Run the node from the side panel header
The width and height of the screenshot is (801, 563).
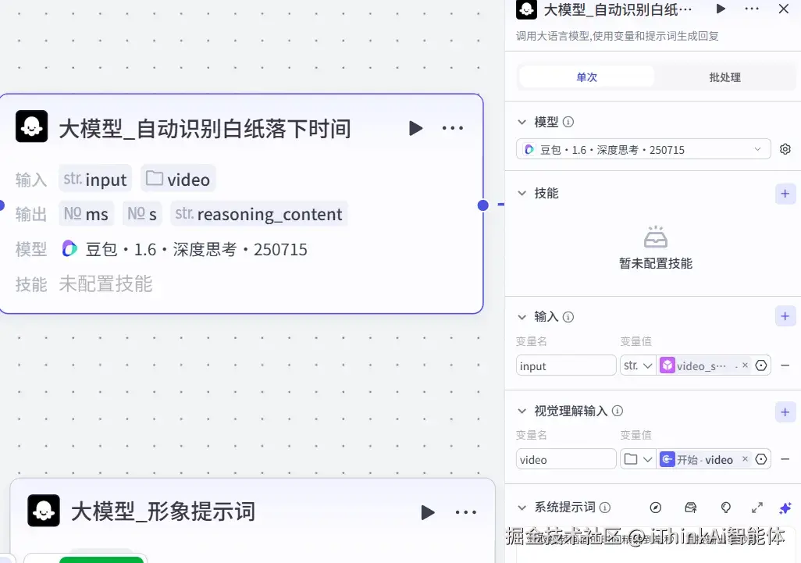pos(721,9)
